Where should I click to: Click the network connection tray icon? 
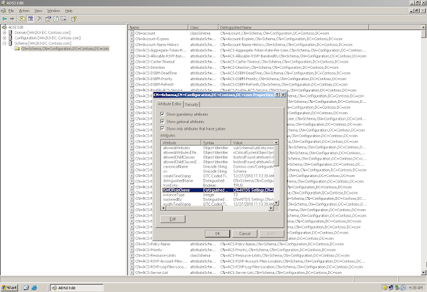coord(391,287)
